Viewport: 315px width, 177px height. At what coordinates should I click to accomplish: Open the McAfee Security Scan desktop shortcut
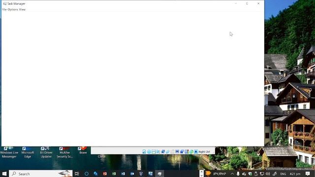pos(64,152)
